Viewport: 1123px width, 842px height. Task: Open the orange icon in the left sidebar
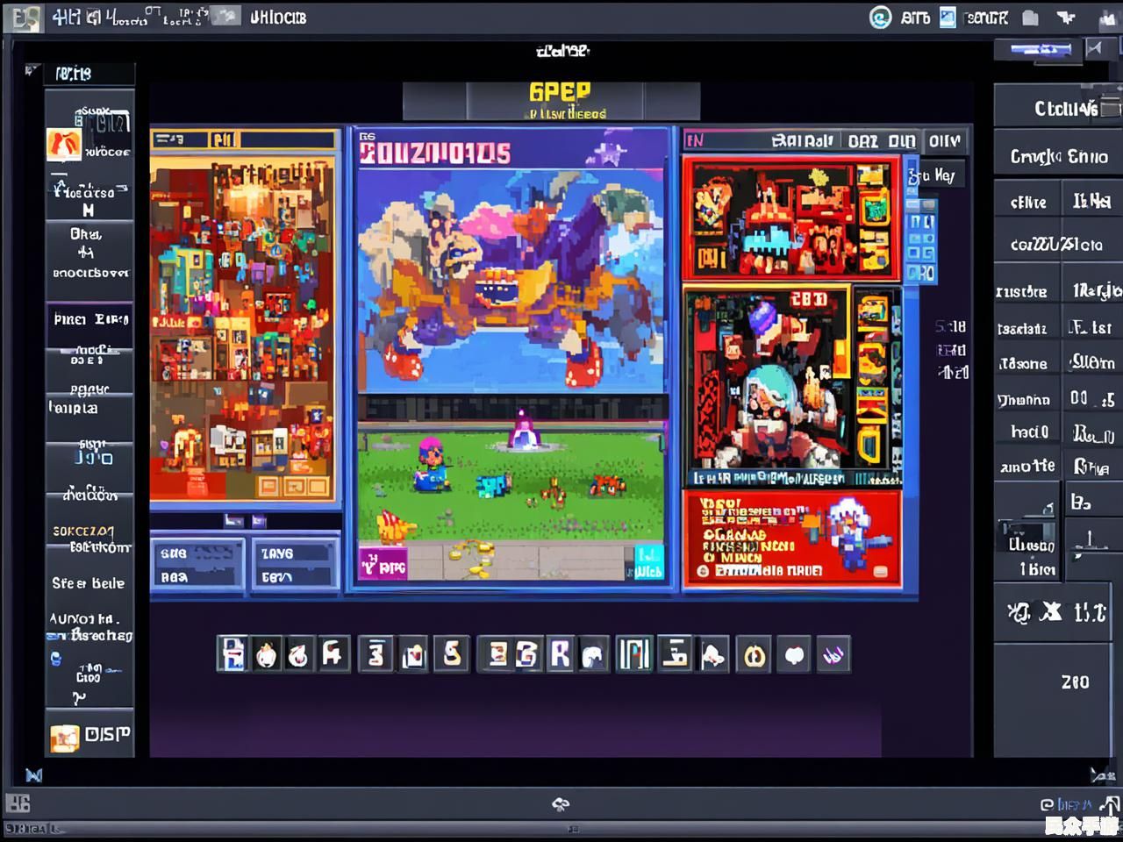pos(64,145)
